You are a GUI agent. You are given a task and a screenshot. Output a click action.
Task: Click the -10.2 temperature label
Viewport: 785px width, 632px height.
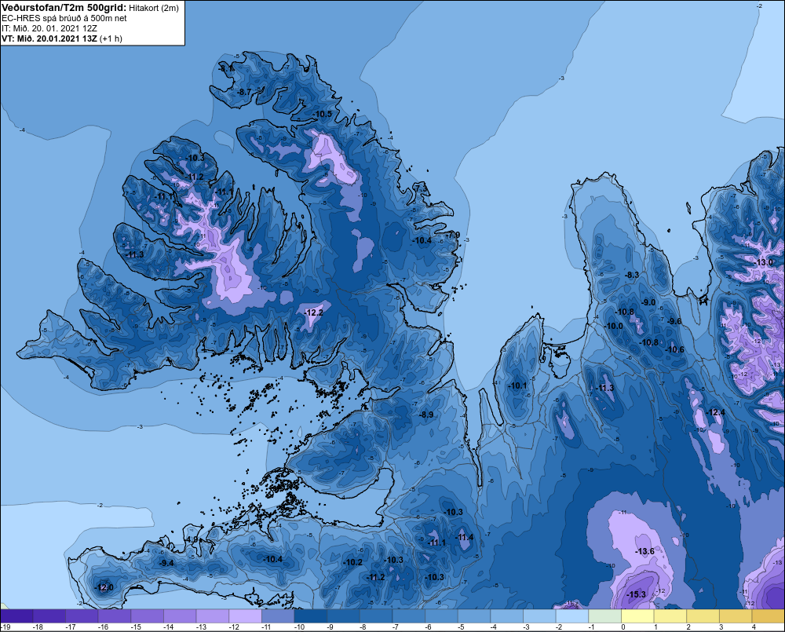[353, 562]
